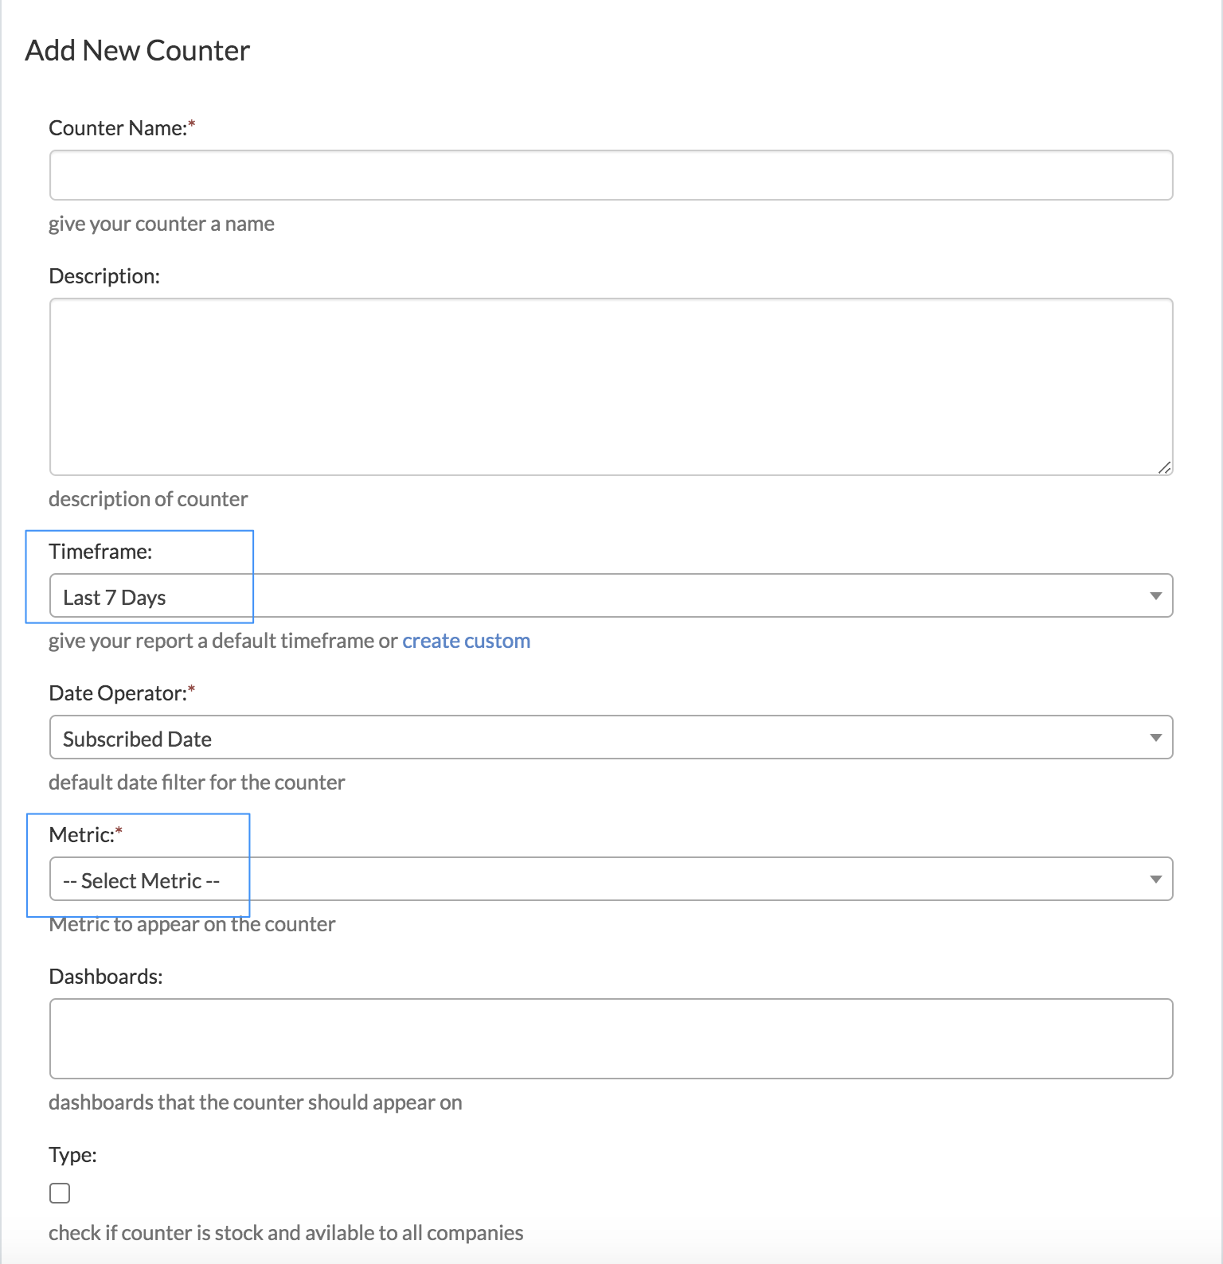
Task: Click the "default date filter" help text
Action: [x=197, y=782]
